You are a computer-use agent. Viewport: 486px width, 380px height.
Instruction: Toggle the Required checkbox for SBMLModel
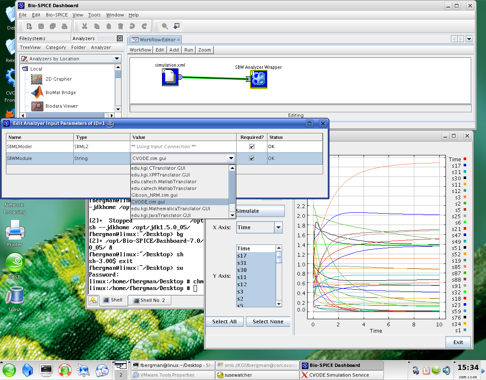[252, 147]
